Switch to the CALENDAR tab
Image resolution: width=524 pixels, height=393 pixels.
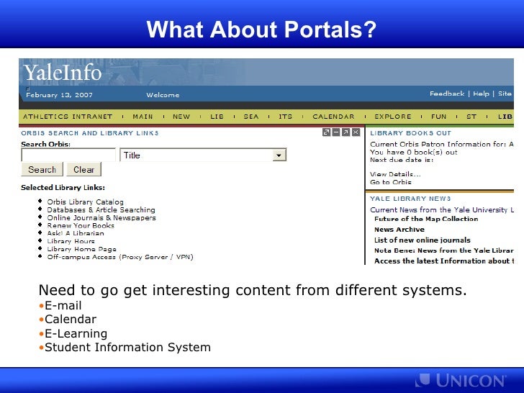coord(333,117)
